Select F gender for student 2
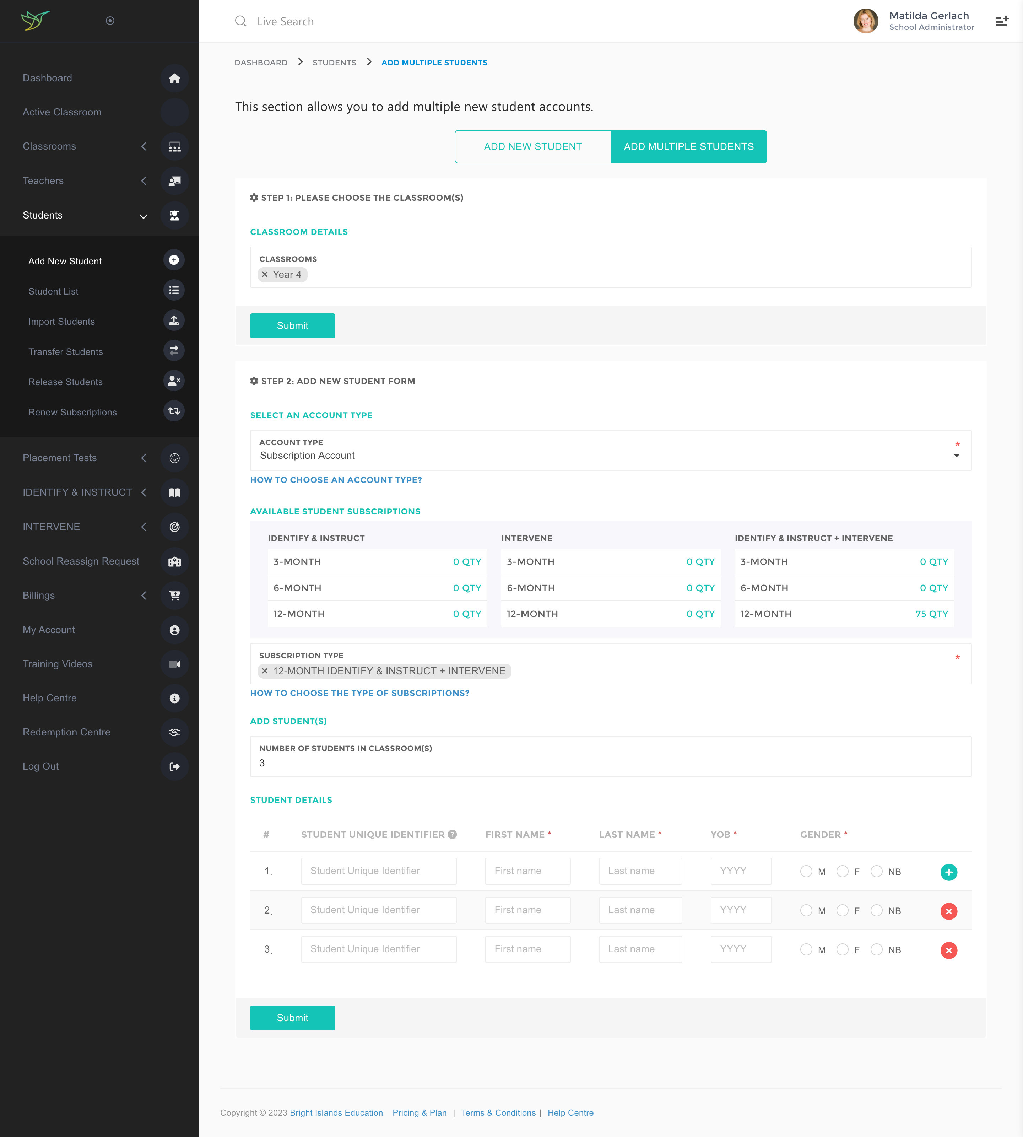This screenshot has height=1137, width=1023. pos(842,910)
